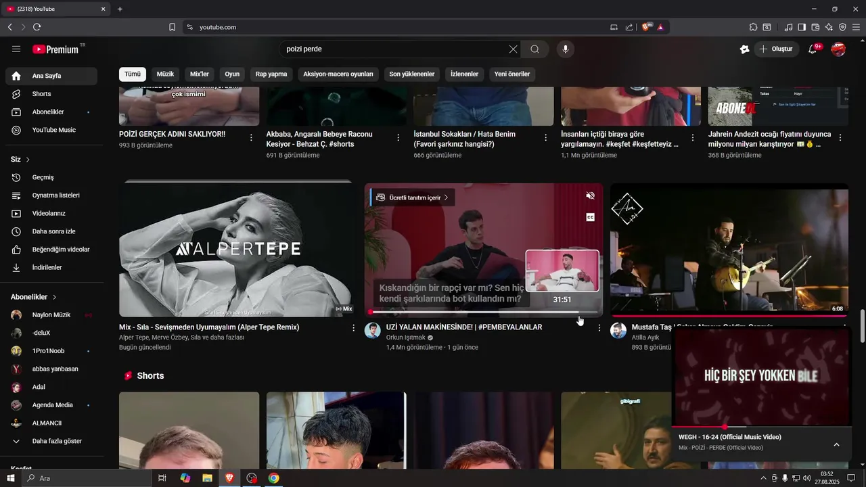This screenshot has width=866, height=487.
Task: Toggle the browser sidebar panel icon
Action: (x=802, y=27)
